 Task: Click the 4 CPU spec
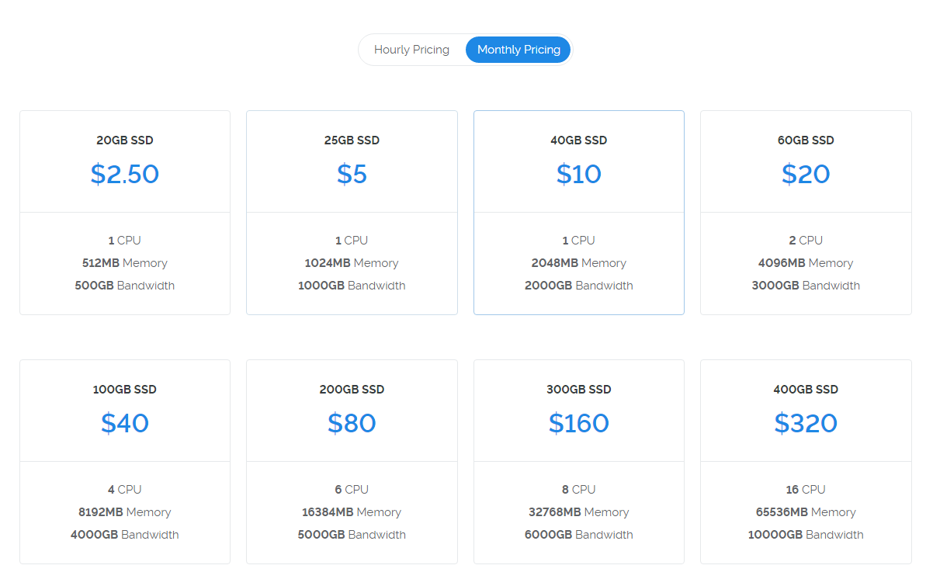coord(125,490)
